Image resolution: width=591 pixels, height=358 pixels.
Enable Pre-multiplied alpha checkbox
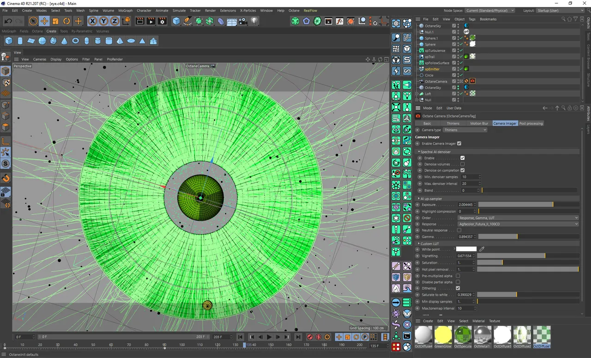458,276
